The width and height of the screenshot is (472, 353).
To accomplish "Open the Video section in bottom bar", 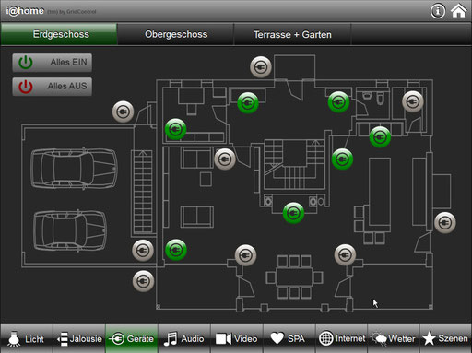I will pos(237,338).
